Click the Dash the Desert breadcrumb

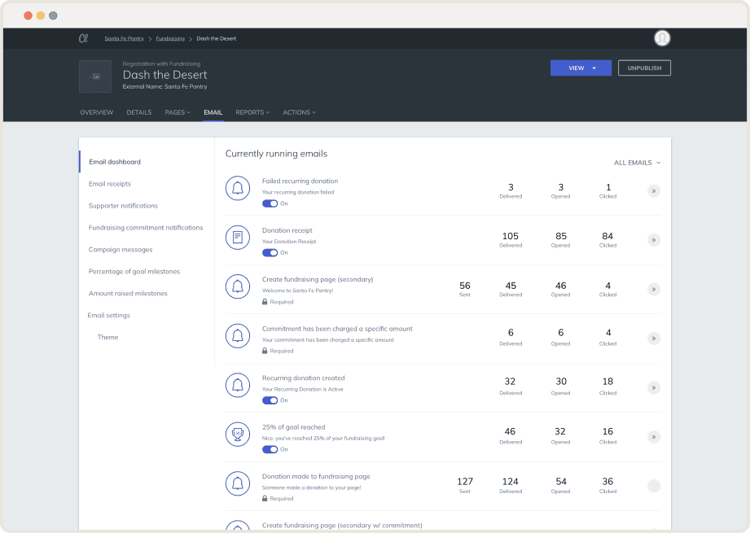[216, 39]
